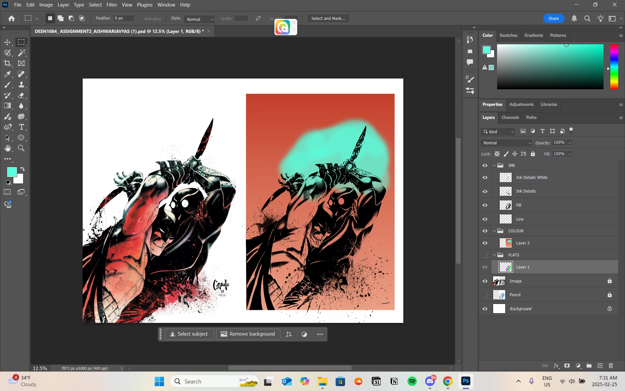The image size is (625, 391).
Task: Select the Eyedropper tool
Action: pos(7,74)
